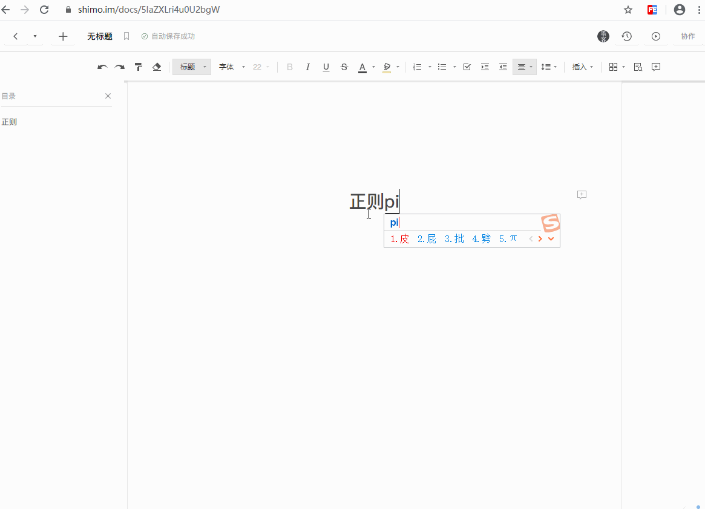
Task: Apply the highlight color marker
Action: (x=387, y=67)
